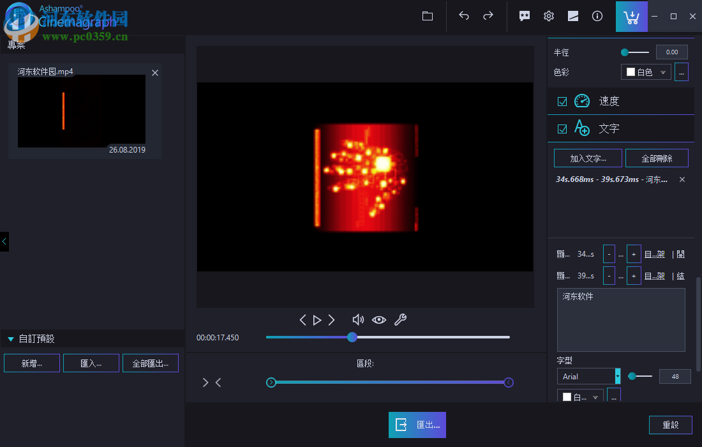702x447 pixels.
Task: Click the undo arrow icon
Action: coord(464,17)
